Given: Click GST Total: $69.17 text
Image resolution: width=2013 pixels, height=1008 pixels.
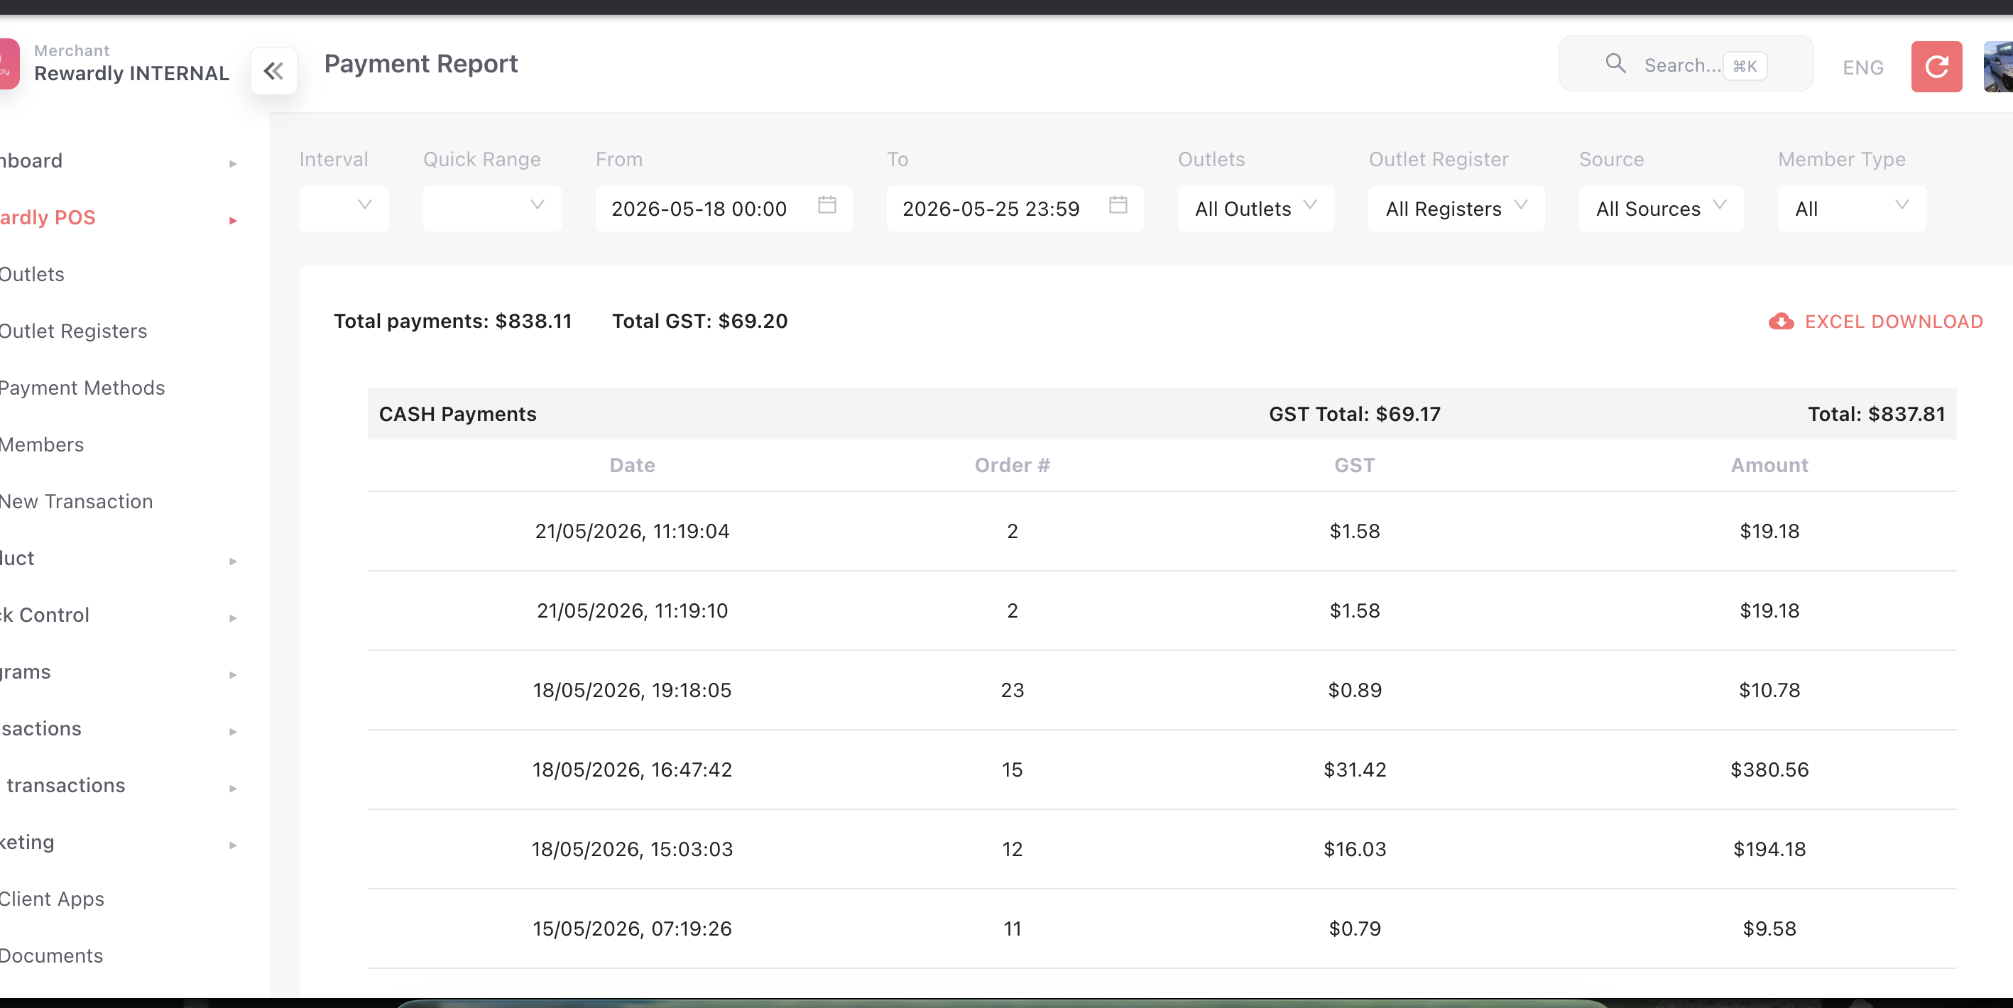Looking at the screenshot, I should [1354, 414].
